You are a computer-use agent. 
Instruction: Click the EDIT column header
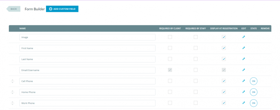[243, 28]
